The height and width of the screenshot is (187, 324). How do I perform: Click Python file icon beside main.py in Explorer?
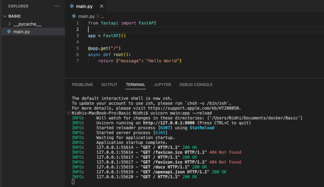click(x=9, y=32)
